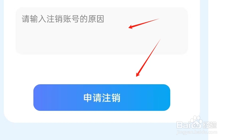Click the white card area beneath 申请注销 button

102,116
